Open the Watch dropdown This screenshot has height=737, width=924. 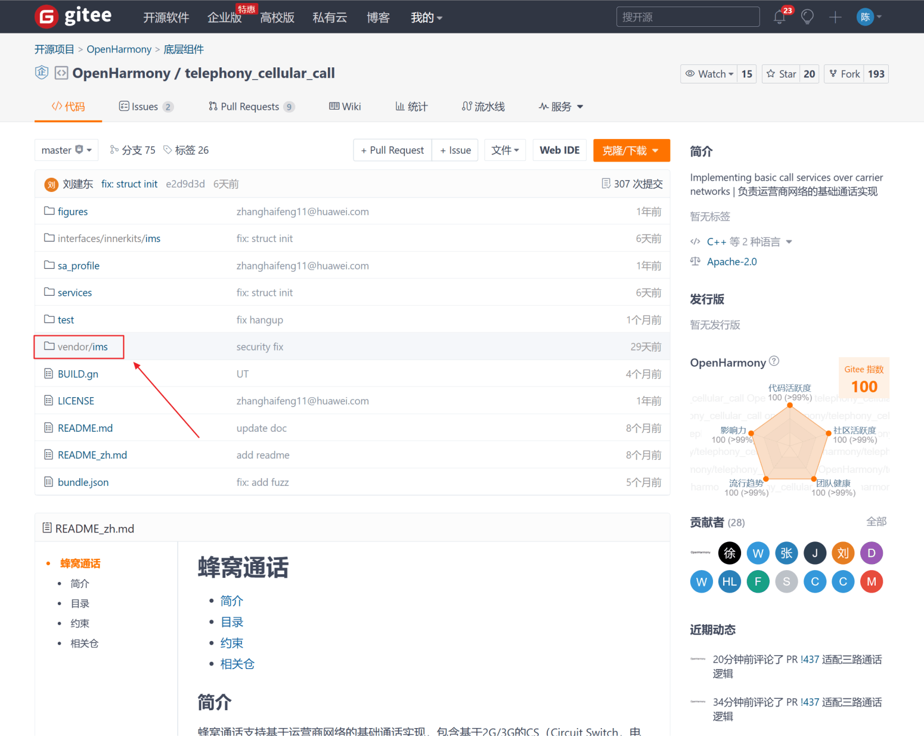tap(709, 74)
